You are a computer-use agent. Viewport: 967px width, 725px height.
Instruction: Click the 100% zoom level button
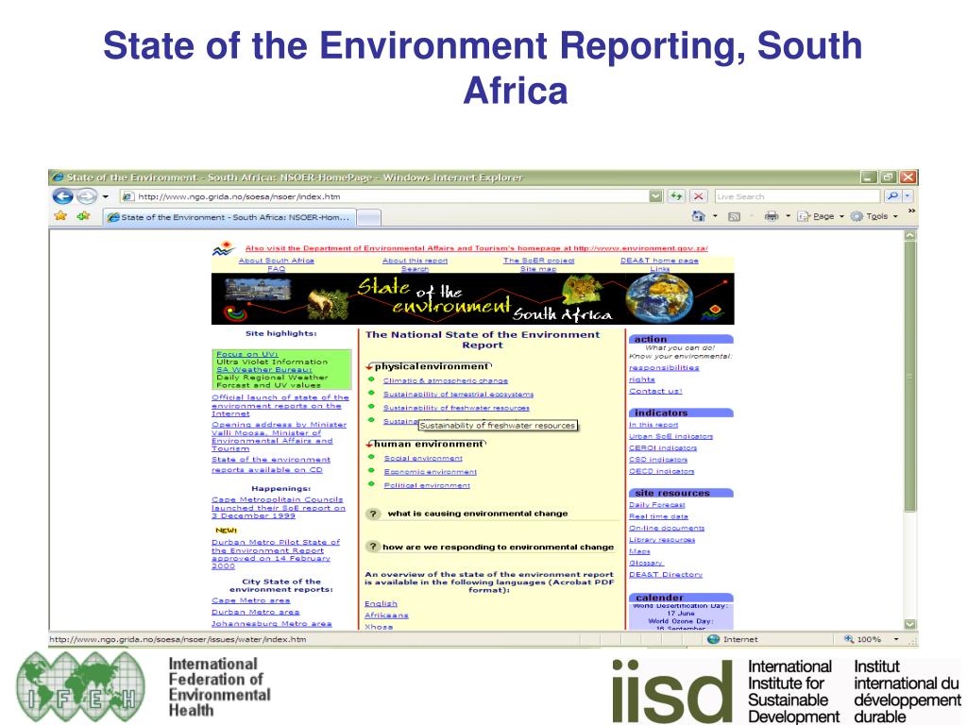[863, 639]
